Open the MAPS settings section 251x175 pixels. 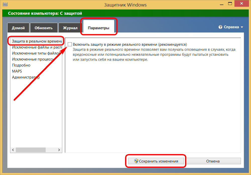[x=17, y=71]
